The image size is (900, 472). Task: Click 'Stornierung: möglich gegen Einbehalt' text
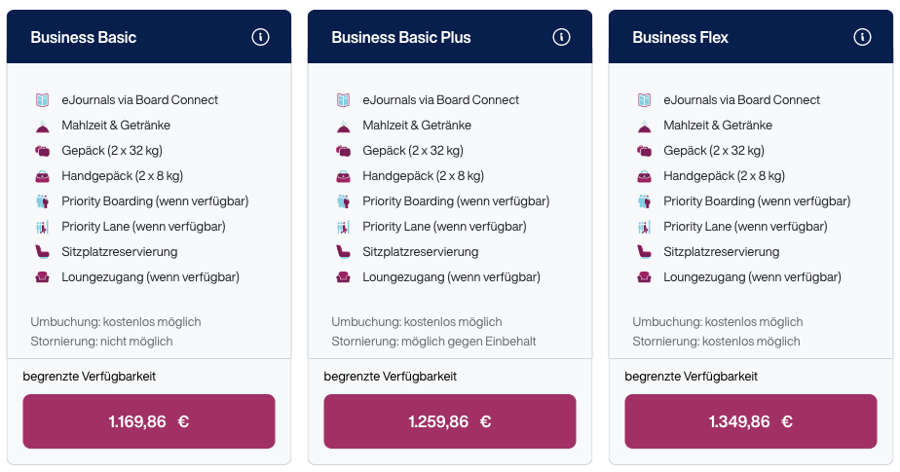click(x=433, y=342)
